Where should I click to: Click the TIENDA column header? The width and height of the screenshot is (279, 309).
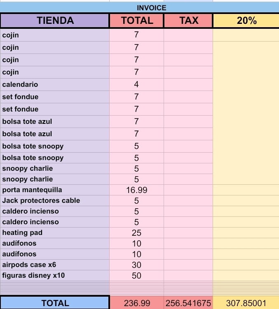click(55, 21)
